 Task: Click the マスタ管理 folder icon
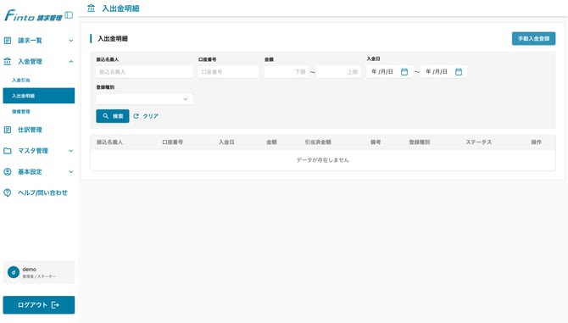point(8,151)
